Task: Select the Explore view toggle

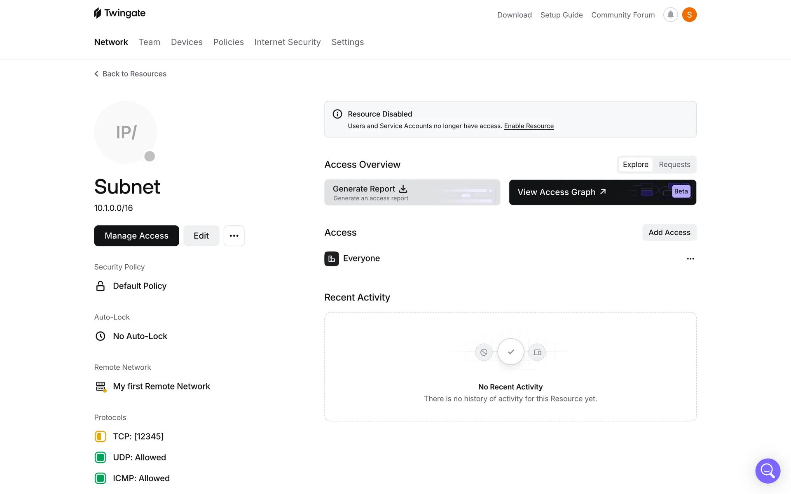Action: (x=635, y=165)
